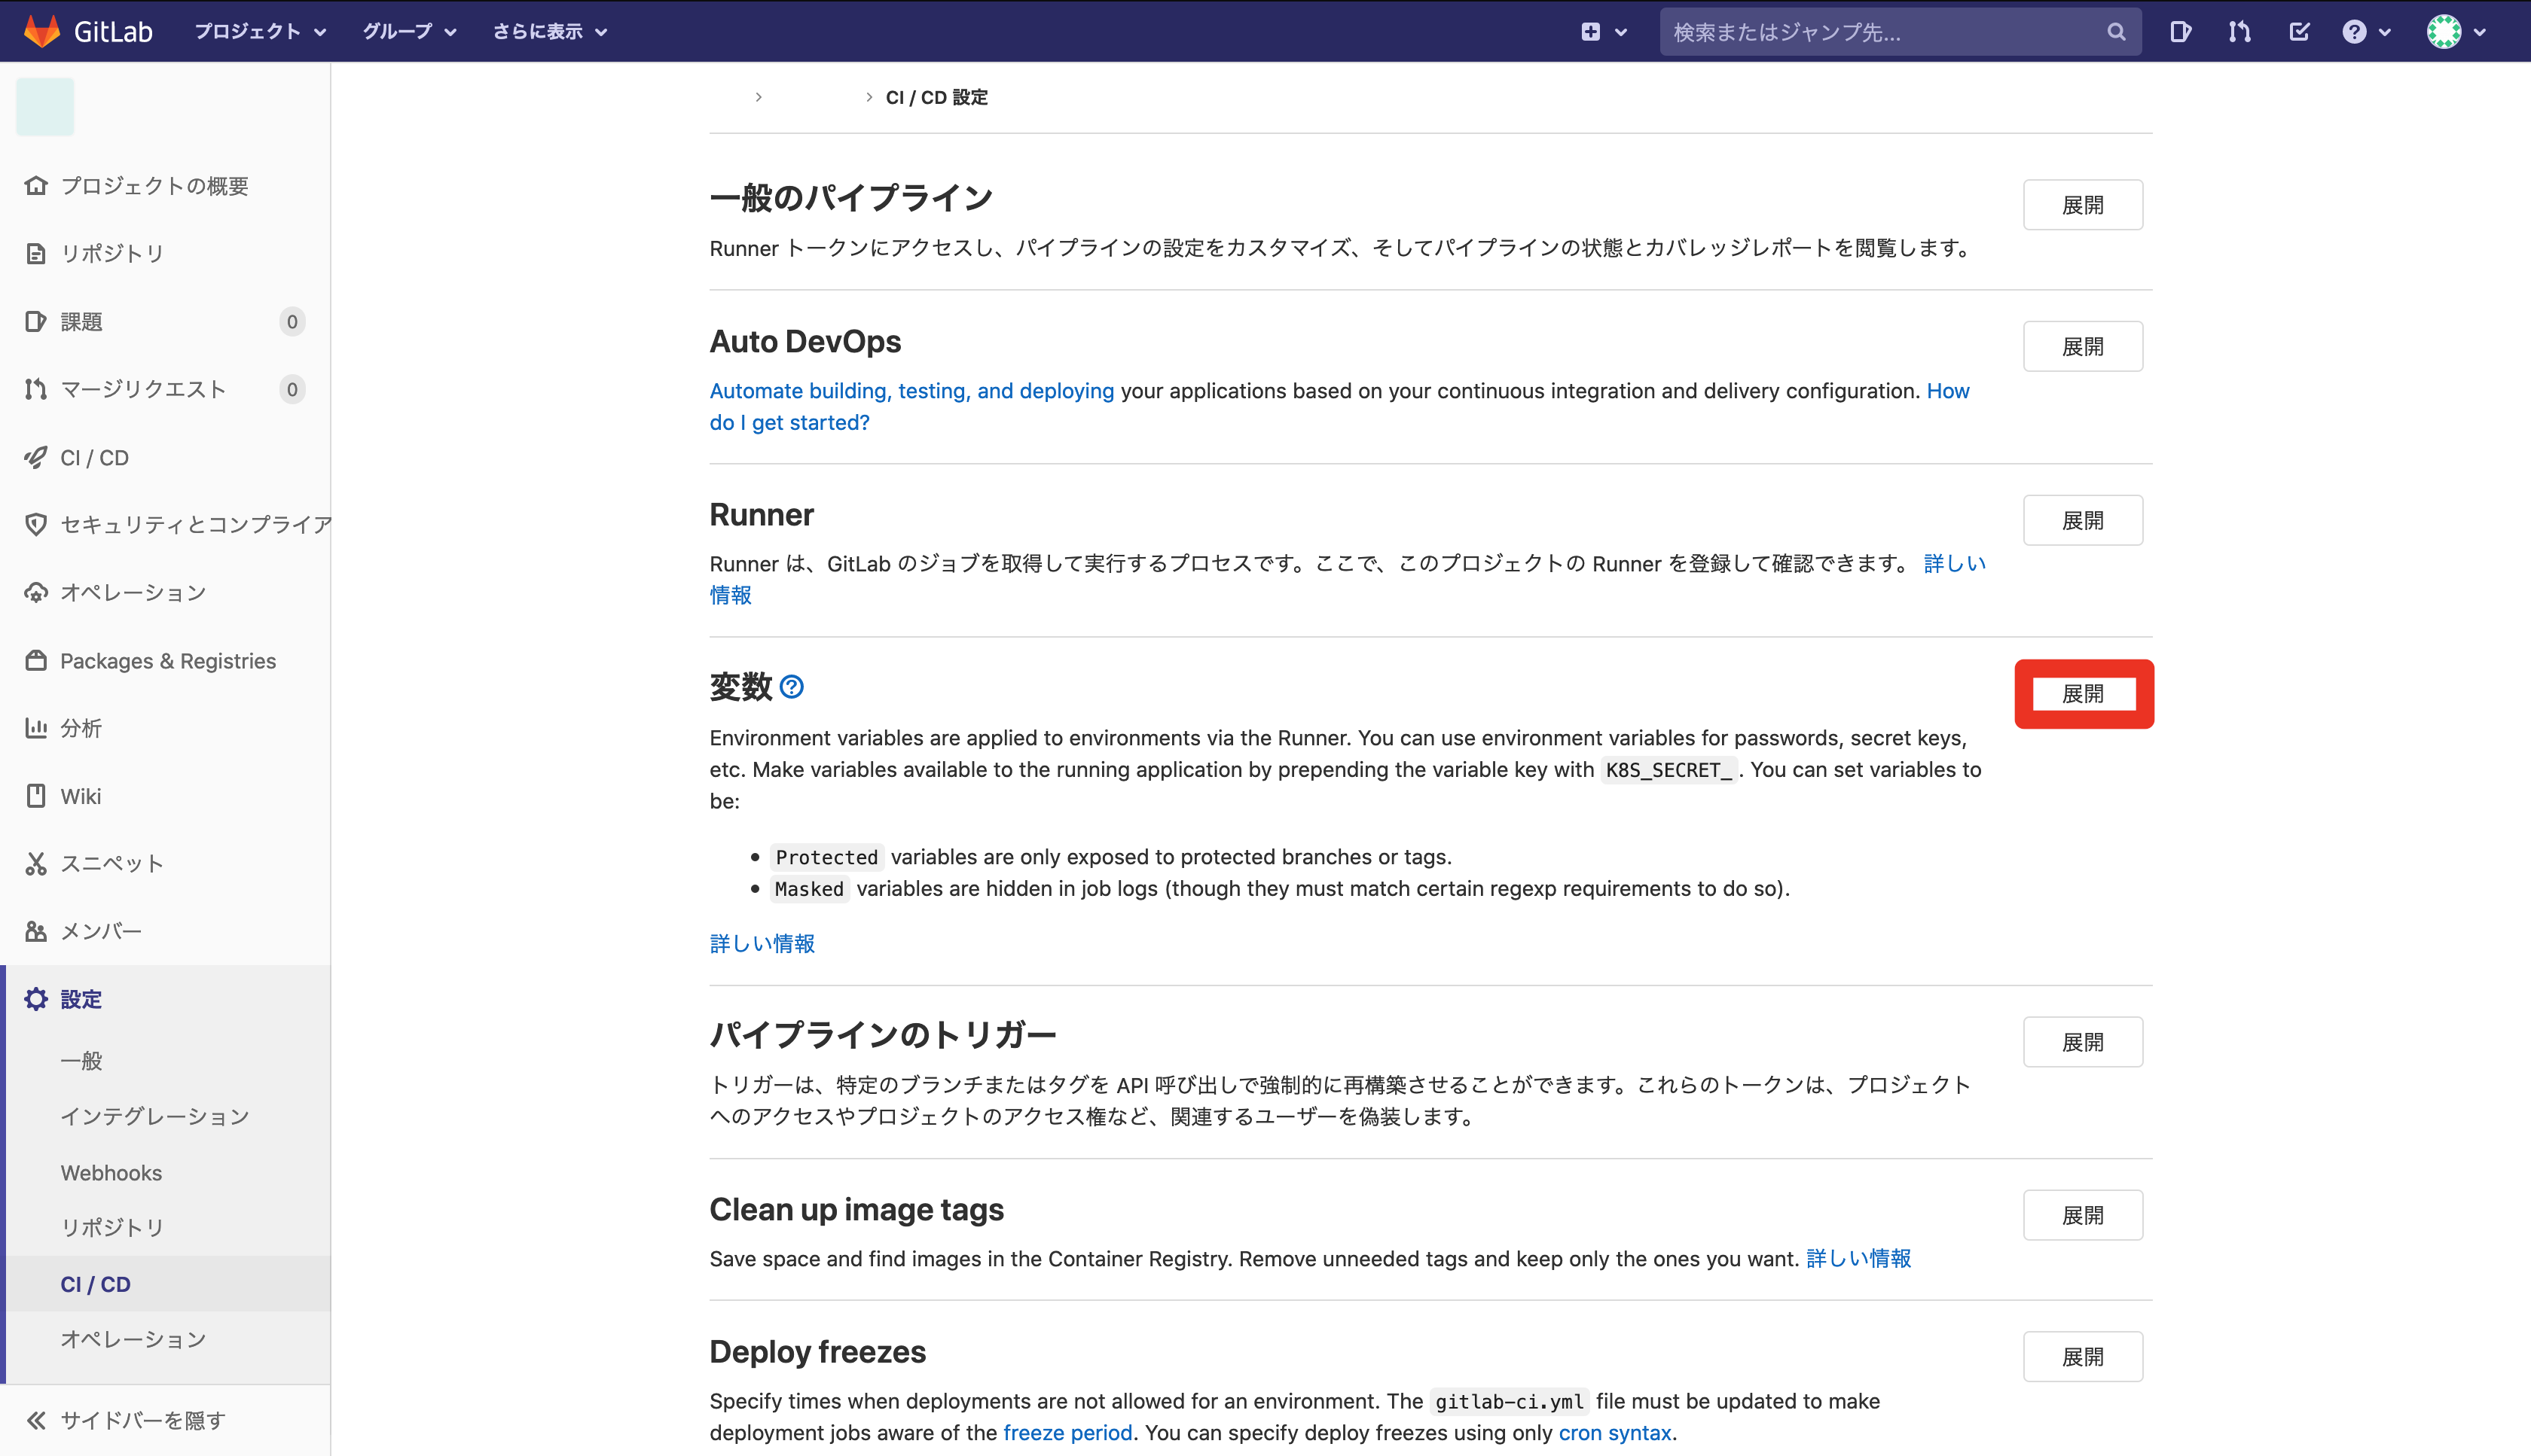Image resolution: width=2531 pixels, height=1456 pixels.
Task: Open the 課題 (issues) sidebar icon
Action: coord(36,321)
